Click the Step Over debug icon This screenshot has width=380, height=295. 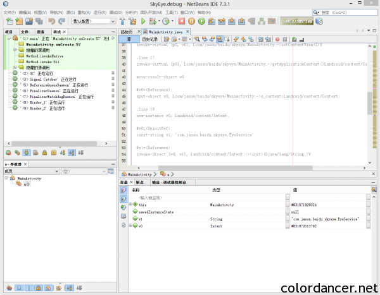(x=212, y=21)
